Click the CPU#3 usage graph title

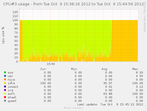[73, 4]
